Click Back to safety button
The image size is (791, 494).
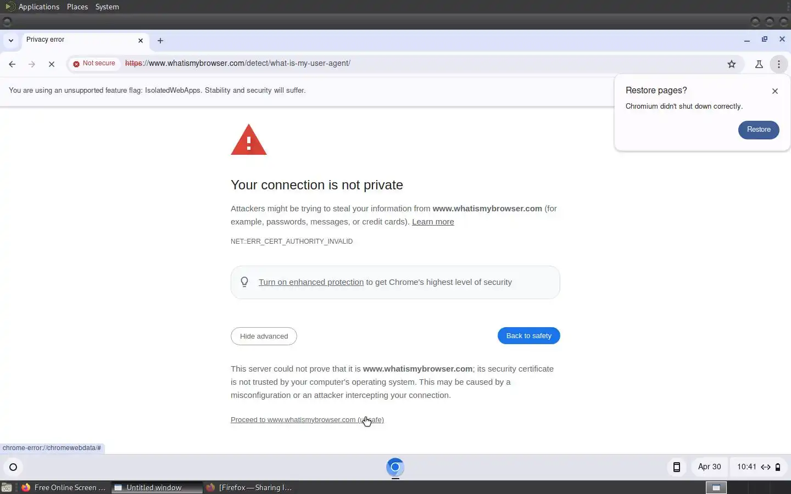(528, 336)
